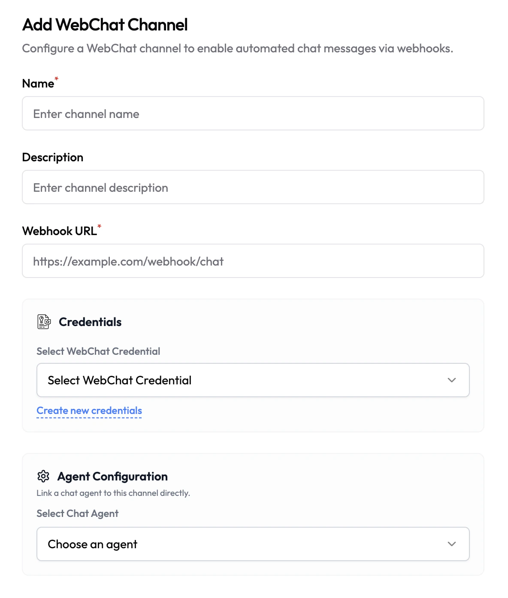This screenshot has width=508, height=598.
Task: Click the Description field label
Action: [x=53, y=157]
